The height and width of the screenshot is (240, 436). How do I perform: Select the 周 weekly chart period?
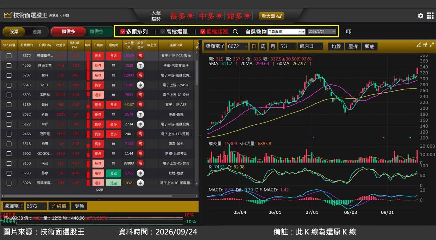263,46
